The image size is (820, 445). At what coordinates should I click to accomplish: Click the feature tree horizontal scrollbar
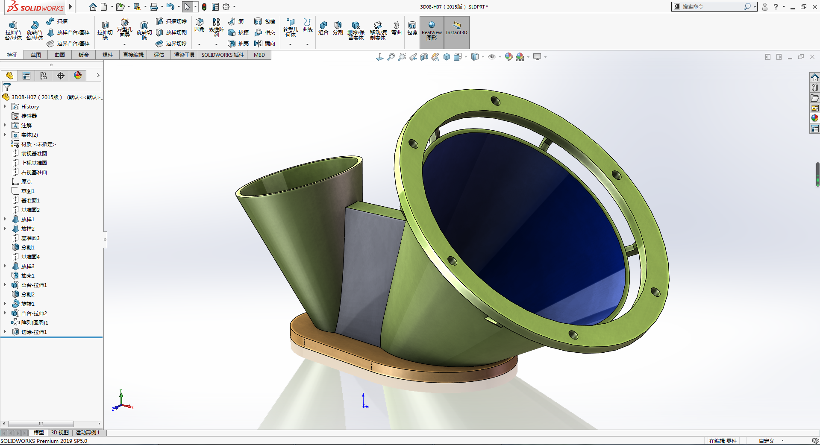tap(41, 424)
